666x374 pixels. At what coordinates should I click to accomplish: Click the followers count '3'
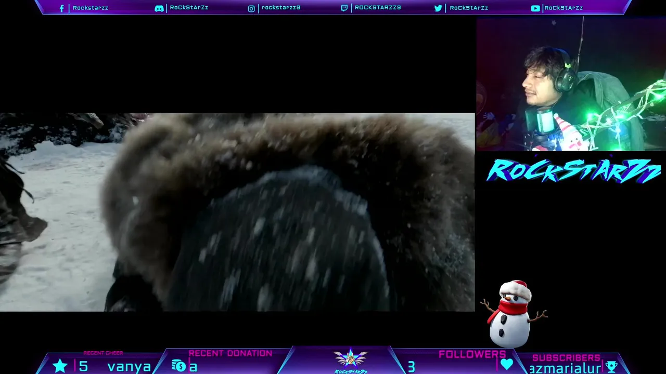click(x=411, y=367)
